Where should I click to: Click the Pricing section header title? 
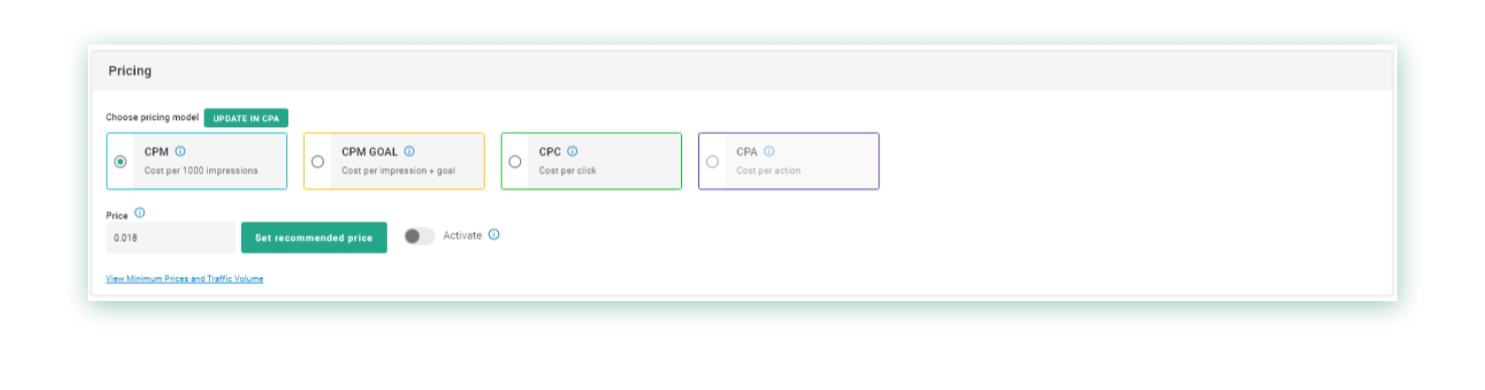[130, 71]
